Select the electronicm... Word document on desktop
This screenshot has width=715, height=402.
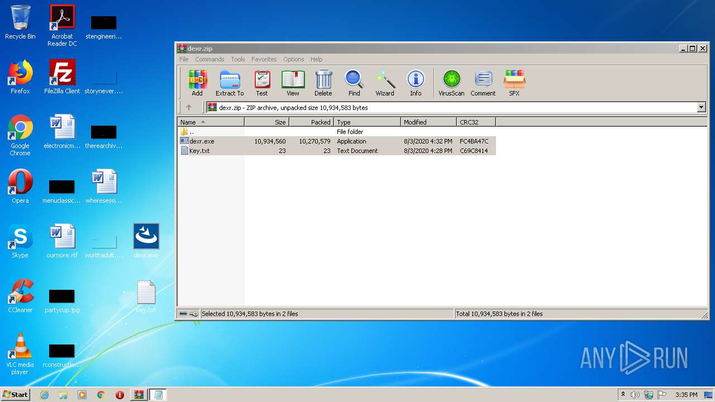pos(62,132)
